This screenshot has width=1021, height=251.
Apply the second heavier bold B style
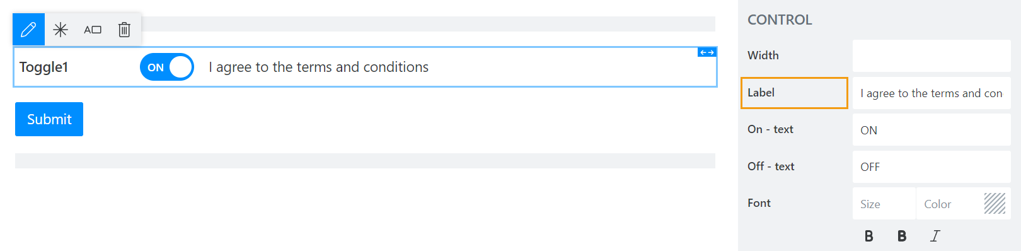click(902, 236)
